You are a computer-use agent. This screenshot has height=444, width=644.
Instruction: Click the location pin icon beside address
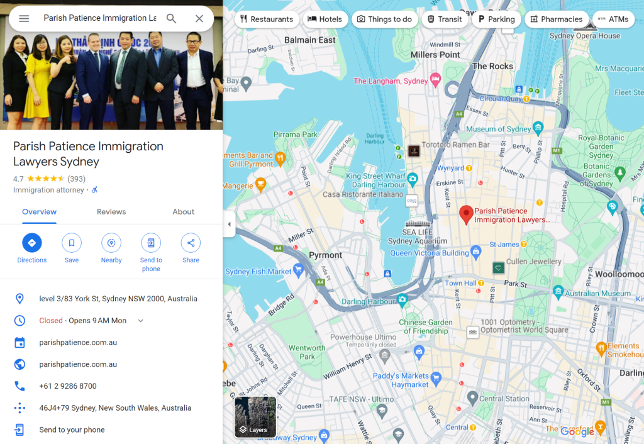pyautogui.click(x=19, y=299)
